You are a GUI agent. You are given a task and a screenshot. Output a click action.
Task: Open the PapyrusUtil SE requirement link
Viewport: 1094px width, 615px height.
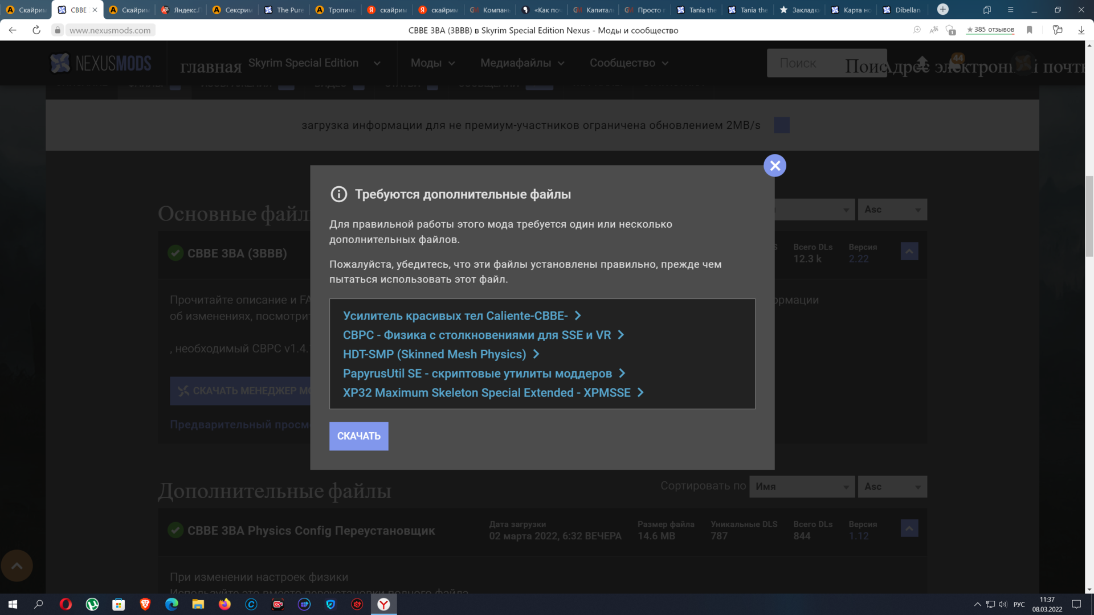[477, 374]
